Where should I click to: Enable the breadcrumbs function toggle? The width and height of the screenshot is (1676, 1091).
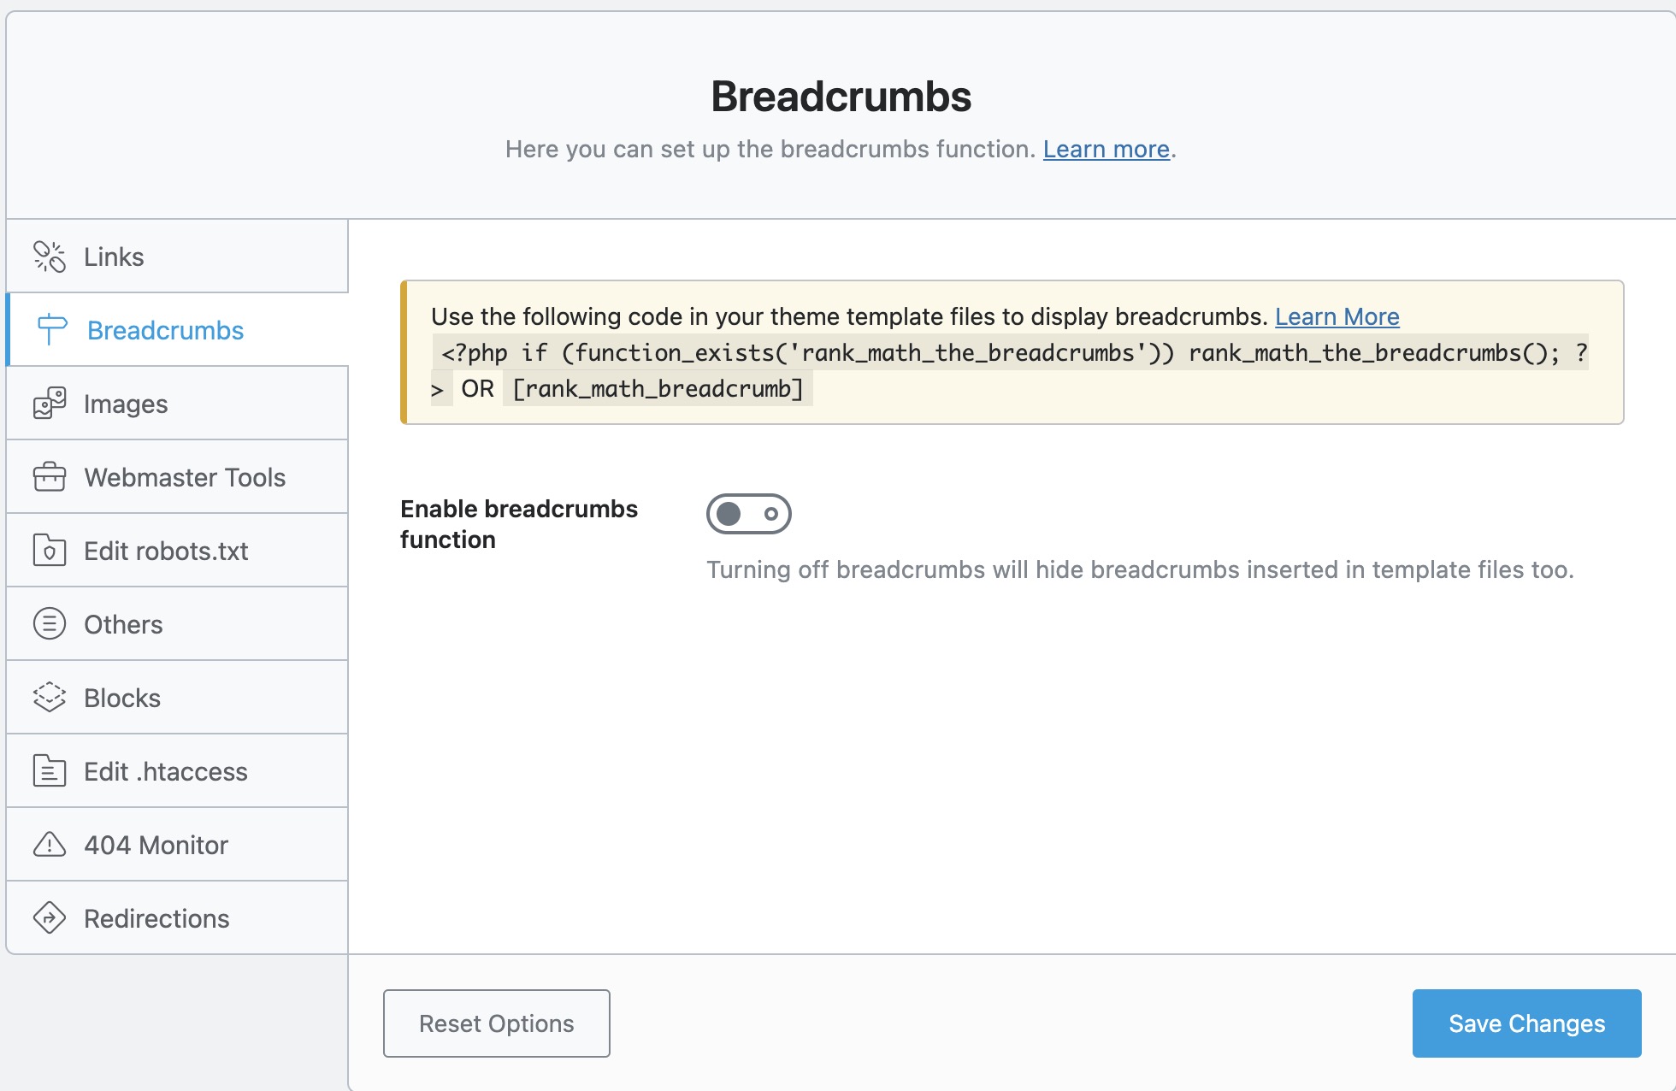[x=749, y=514]
